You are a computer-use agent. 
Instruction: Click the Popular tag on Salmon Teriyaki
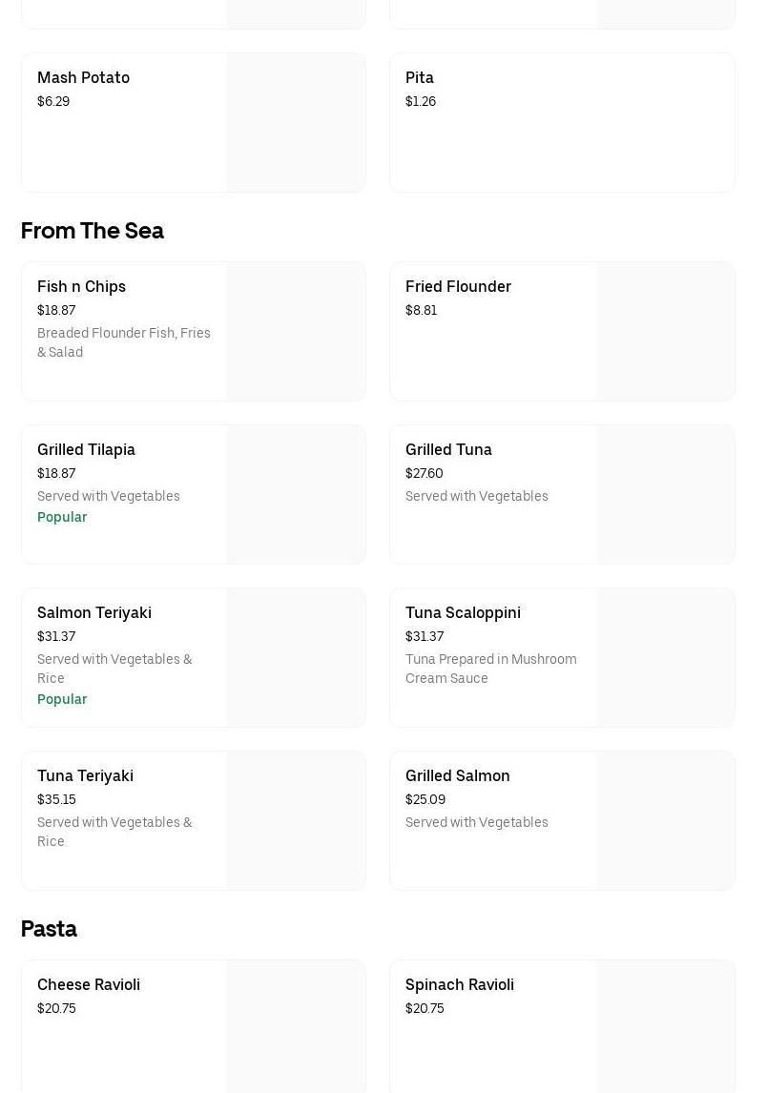click(62, 700)
